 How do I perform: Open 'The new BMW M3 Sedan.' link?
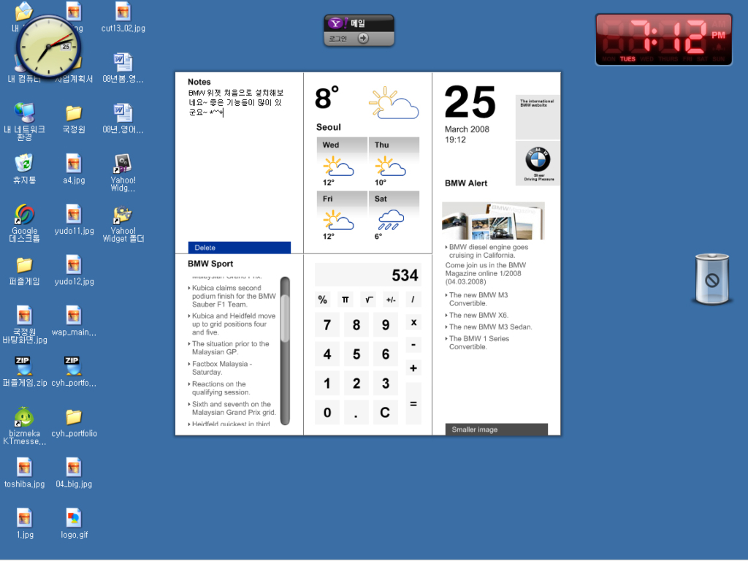(x=490, y=327)
